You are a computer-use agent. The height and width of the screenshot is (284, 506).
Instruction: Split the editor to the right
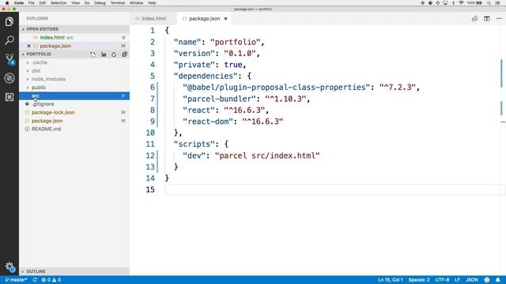click(487, 19)
